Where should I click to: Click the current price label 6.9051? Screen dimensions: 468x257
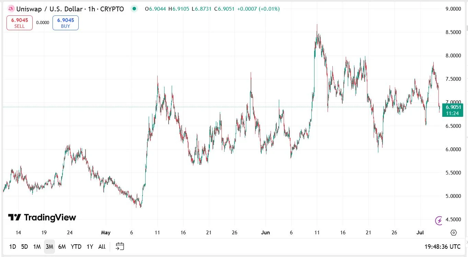coord(453,108)
